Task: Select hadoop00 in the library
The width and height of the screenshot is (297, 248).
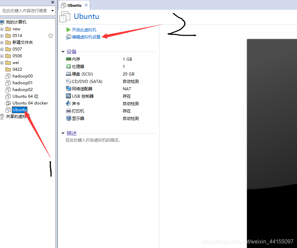Action: coord(23,76)
